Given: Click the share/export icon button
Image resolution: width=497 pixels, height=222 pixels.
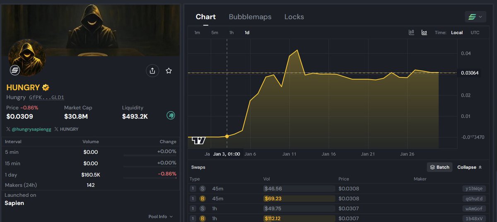Looking at the screenshot, I should [x=152, y=71].
